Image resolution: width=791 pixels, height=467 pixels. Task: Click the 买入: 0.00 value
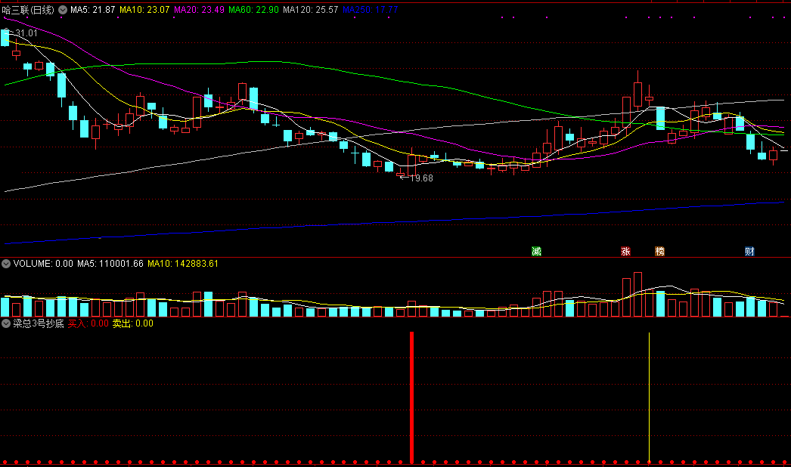[88, 323]
